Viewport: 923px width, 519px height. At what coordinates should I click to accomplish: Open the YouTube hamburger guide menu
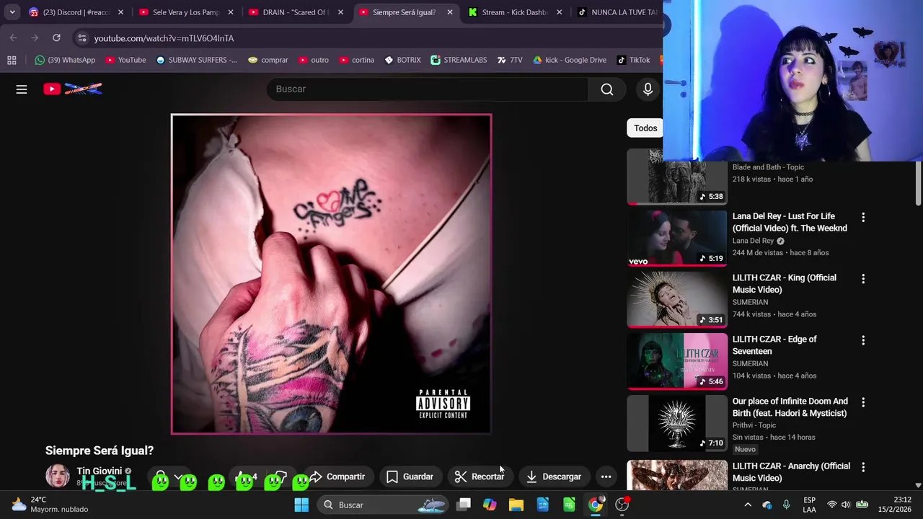point(22,89)
